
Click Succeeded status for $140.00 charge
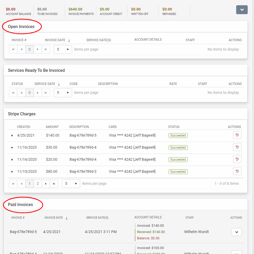pyautogui.click(x=178, y=136)
